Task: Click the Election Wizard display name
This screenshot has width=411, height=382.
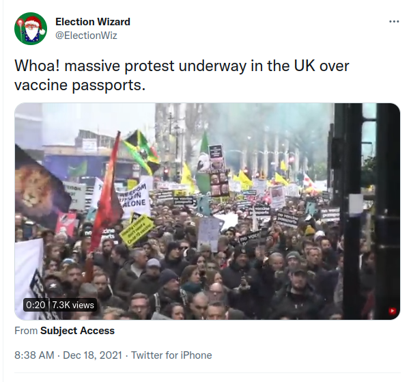Action: click(93, 22)
